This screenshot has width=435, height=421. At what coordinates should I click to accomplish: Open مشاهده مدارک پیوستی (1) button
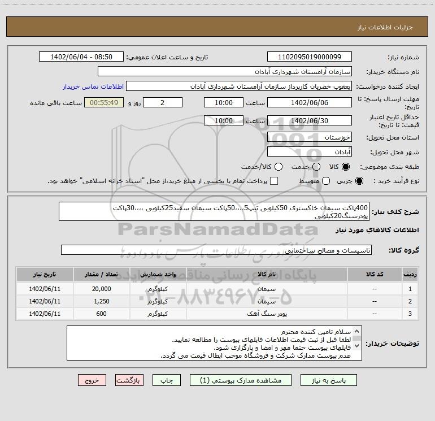pyautogui.click(x=241, y=380)
